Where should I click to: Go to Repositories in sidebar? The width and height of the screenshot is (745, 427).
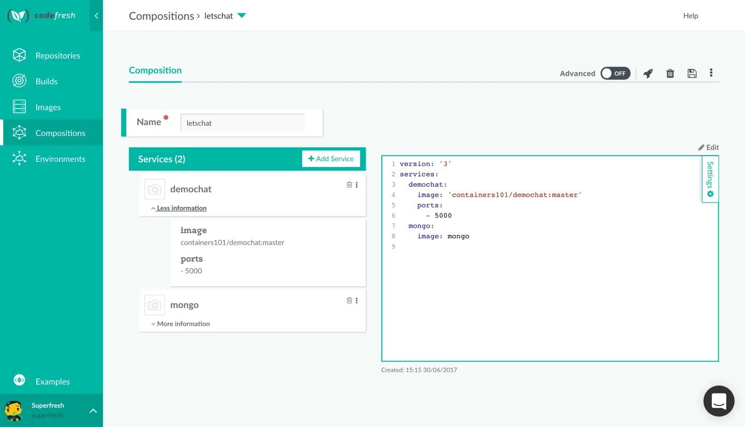click(58, 55)
